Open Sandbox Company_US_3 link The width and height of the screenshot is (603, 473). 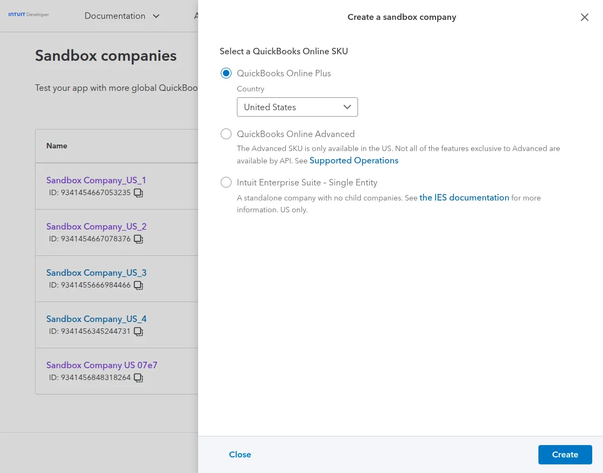(96, 273)
